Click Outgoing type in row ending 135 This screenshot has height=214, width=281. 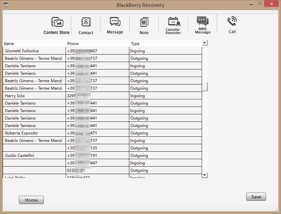pyautogui.click(x=166, y=148)
